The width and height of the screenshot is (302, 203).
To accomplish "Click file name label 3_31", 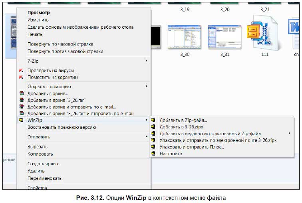I will [225, 54].
